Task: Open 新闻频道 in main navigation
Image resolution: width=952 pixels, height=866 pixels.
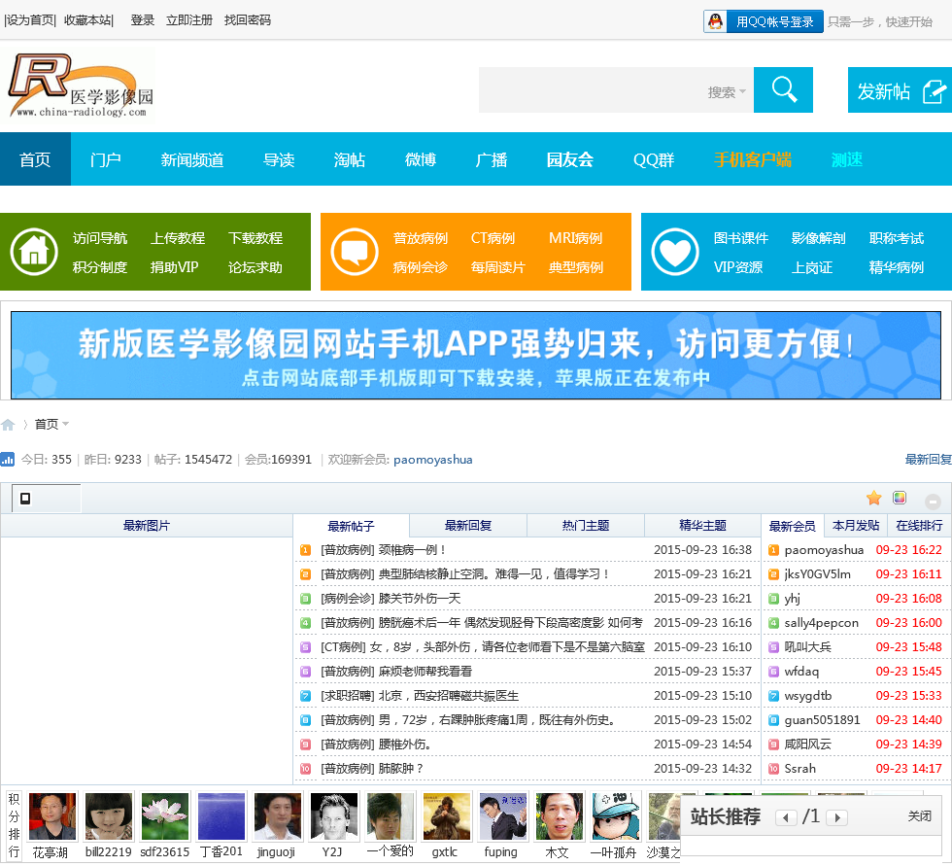Action: pos(192,159)
